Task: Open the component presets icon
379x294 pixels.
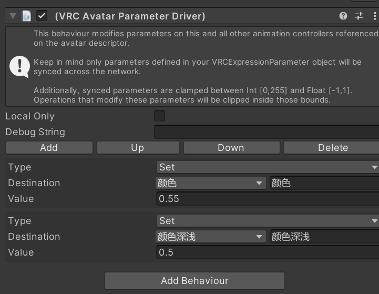Action: click(359, 16)
